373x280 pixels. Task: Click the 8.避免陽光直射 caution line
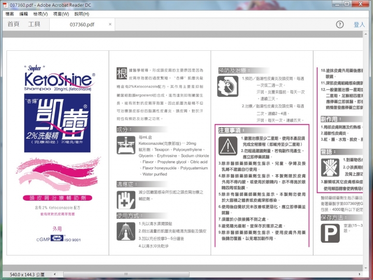252,226
